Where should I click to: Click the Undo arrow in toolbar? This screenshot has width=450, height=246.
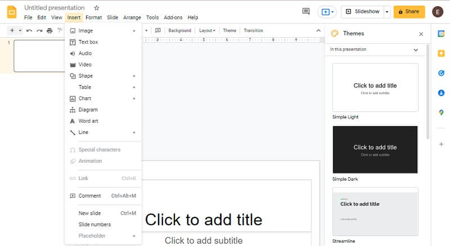(29, 30)
